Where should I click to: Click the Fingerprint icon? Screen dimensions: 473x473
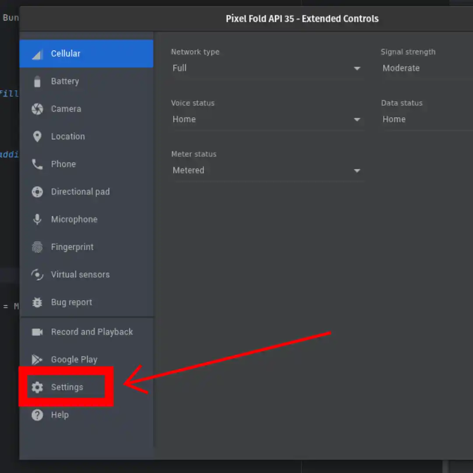point(37,247)
